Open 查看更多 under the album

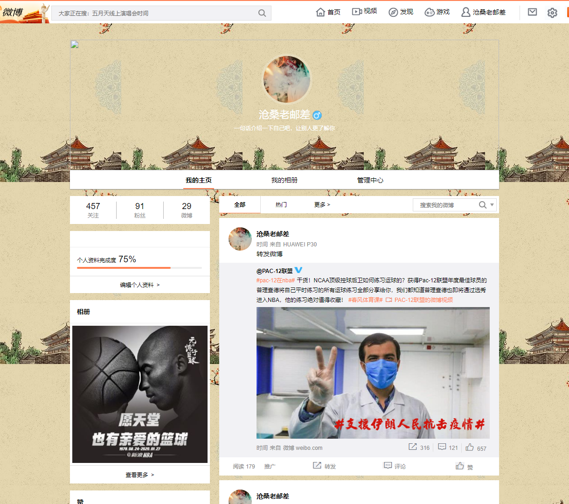[x=139, y=475]
